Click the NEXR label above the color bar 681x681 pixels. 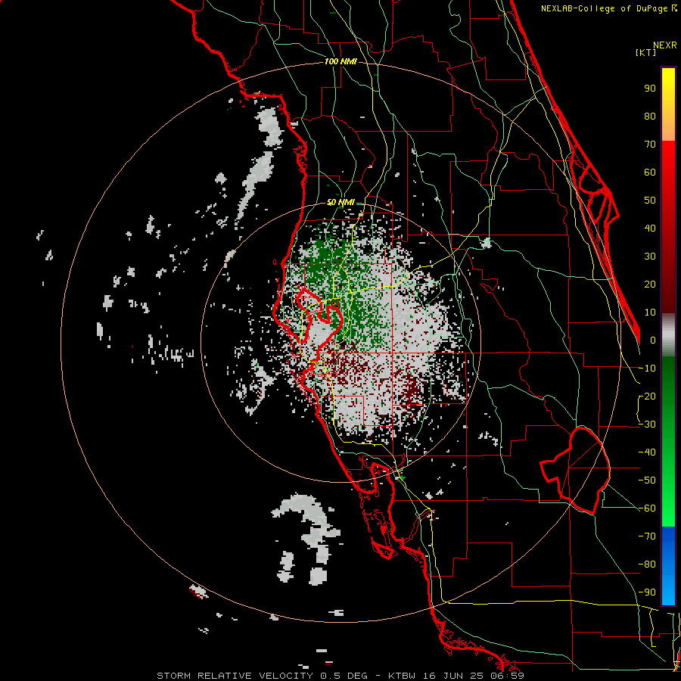[x=665, y=45]
